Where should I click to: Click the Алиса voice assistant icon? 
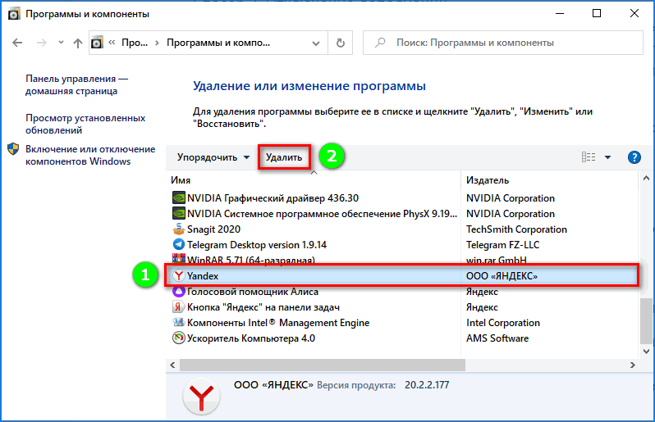click(x=179, y=292)
